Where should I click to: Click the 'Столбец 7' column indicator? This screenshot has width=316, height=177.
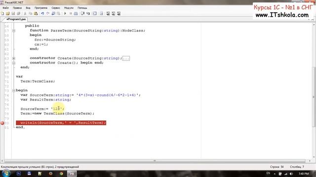pyautogui.click(x=297, y=167)
